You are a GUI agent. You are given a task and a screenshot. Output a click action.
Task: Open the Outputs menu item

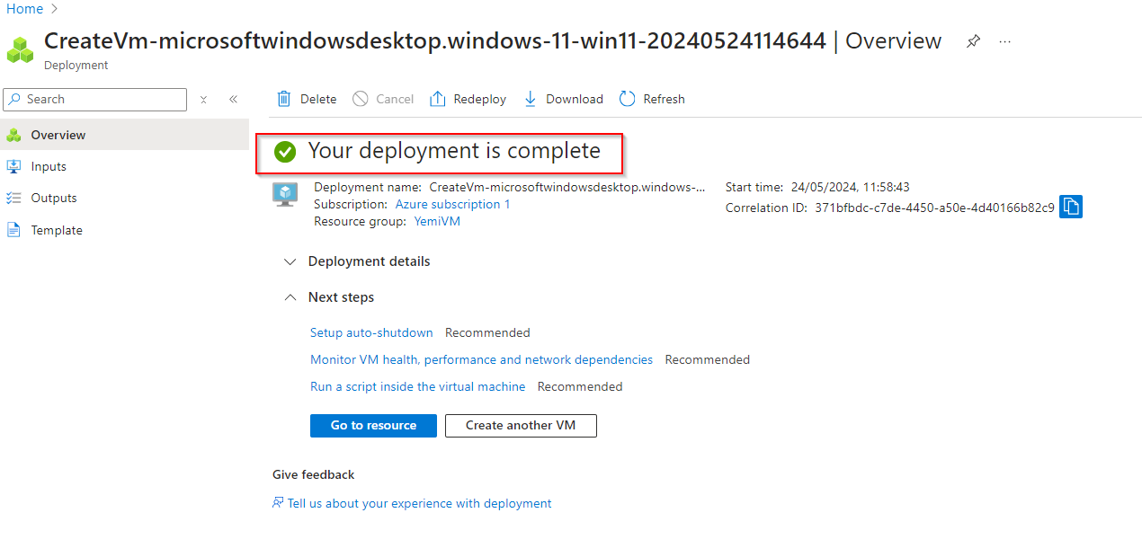[x=54, y=198]
